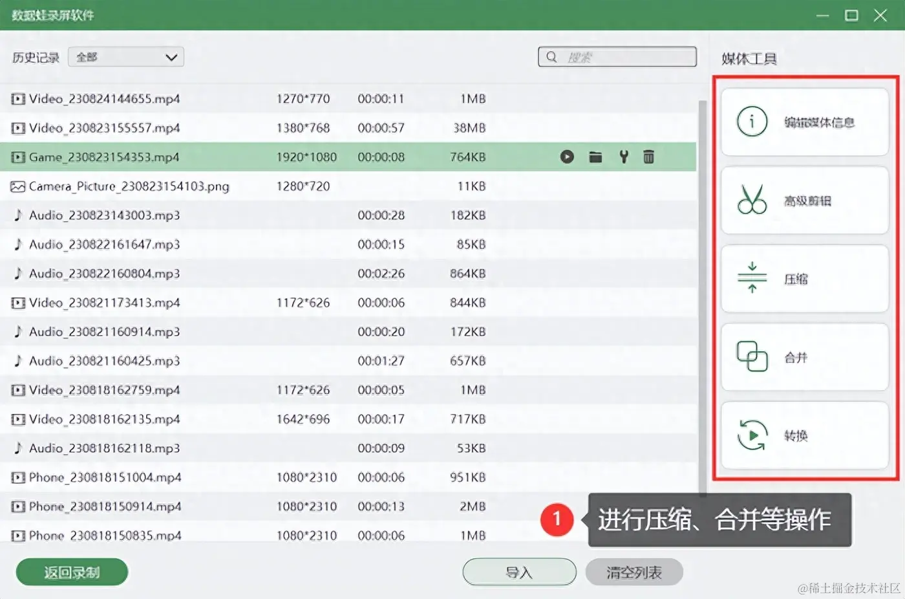
Task: Select file Audio_230821160425.mp3
Action: point(348,360)
